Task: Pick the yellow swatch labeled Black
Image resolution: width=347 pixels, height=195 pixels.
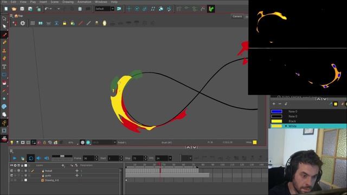Action: [x=277, y=121]
